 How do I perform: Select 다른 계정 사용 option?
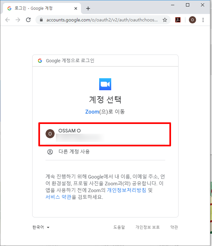click(105, 152)
